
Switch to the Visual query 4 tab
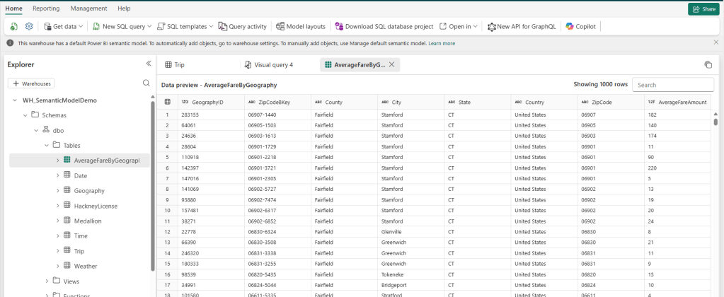pyautogui.click(x=268, y=64)
